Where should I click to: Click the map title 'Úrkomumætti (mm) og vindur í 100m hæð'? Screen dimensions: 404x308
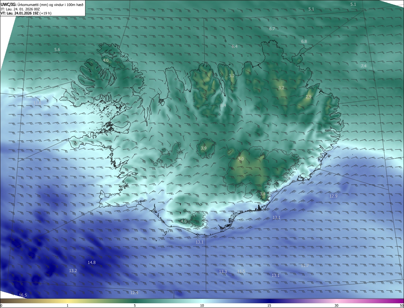click(x=50, y=4)
